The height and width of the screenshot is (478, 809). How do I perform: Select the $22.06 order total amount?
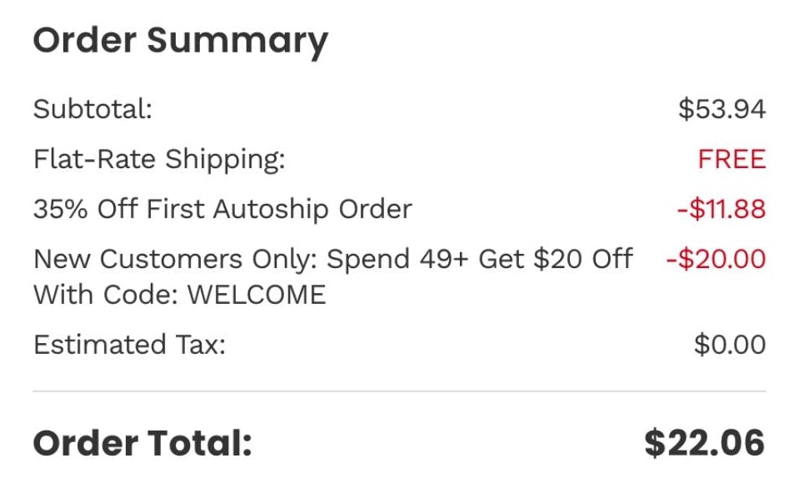pyautogui.click(x=704, y=444)
